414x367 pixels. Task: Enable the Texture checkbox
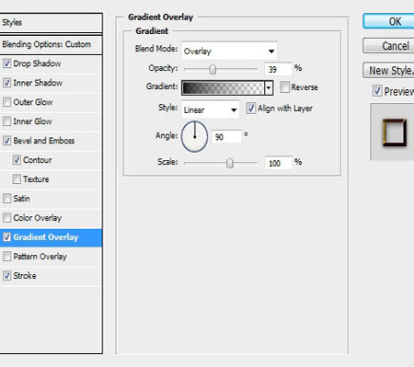tap(17, 179)
